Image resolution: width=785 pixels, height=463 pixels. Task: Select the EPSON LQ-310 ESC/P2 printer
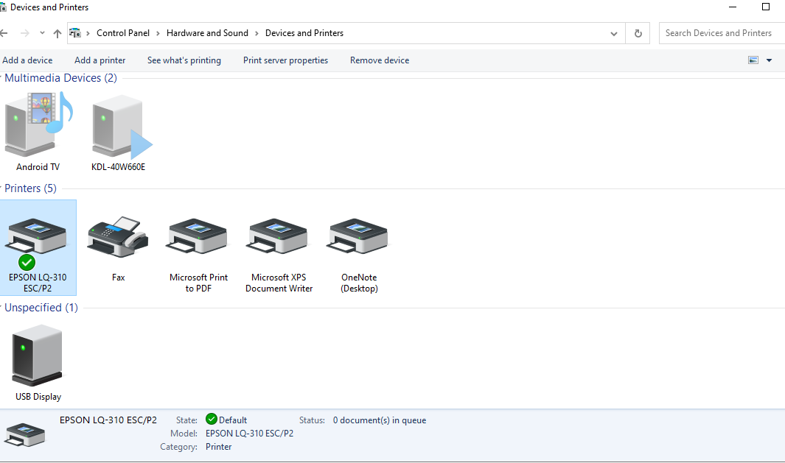[x=37, y=247]
